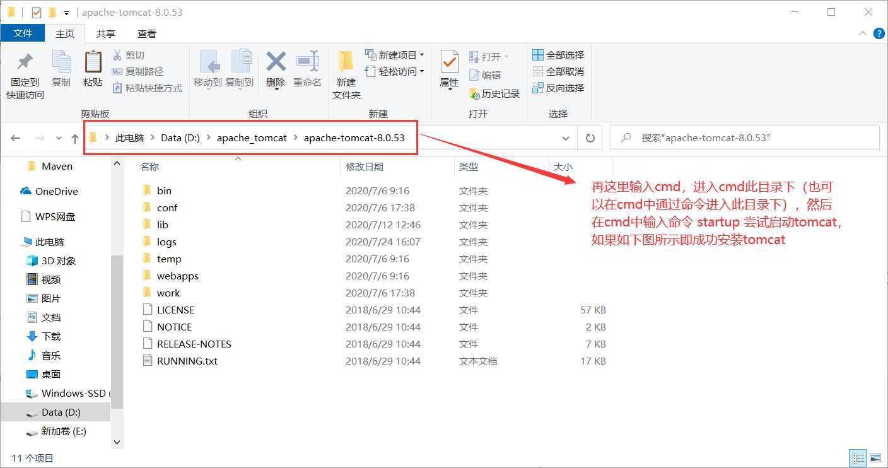Select the logs folder
This screenshot has width=888, height=468.
(x=166, y=242)
